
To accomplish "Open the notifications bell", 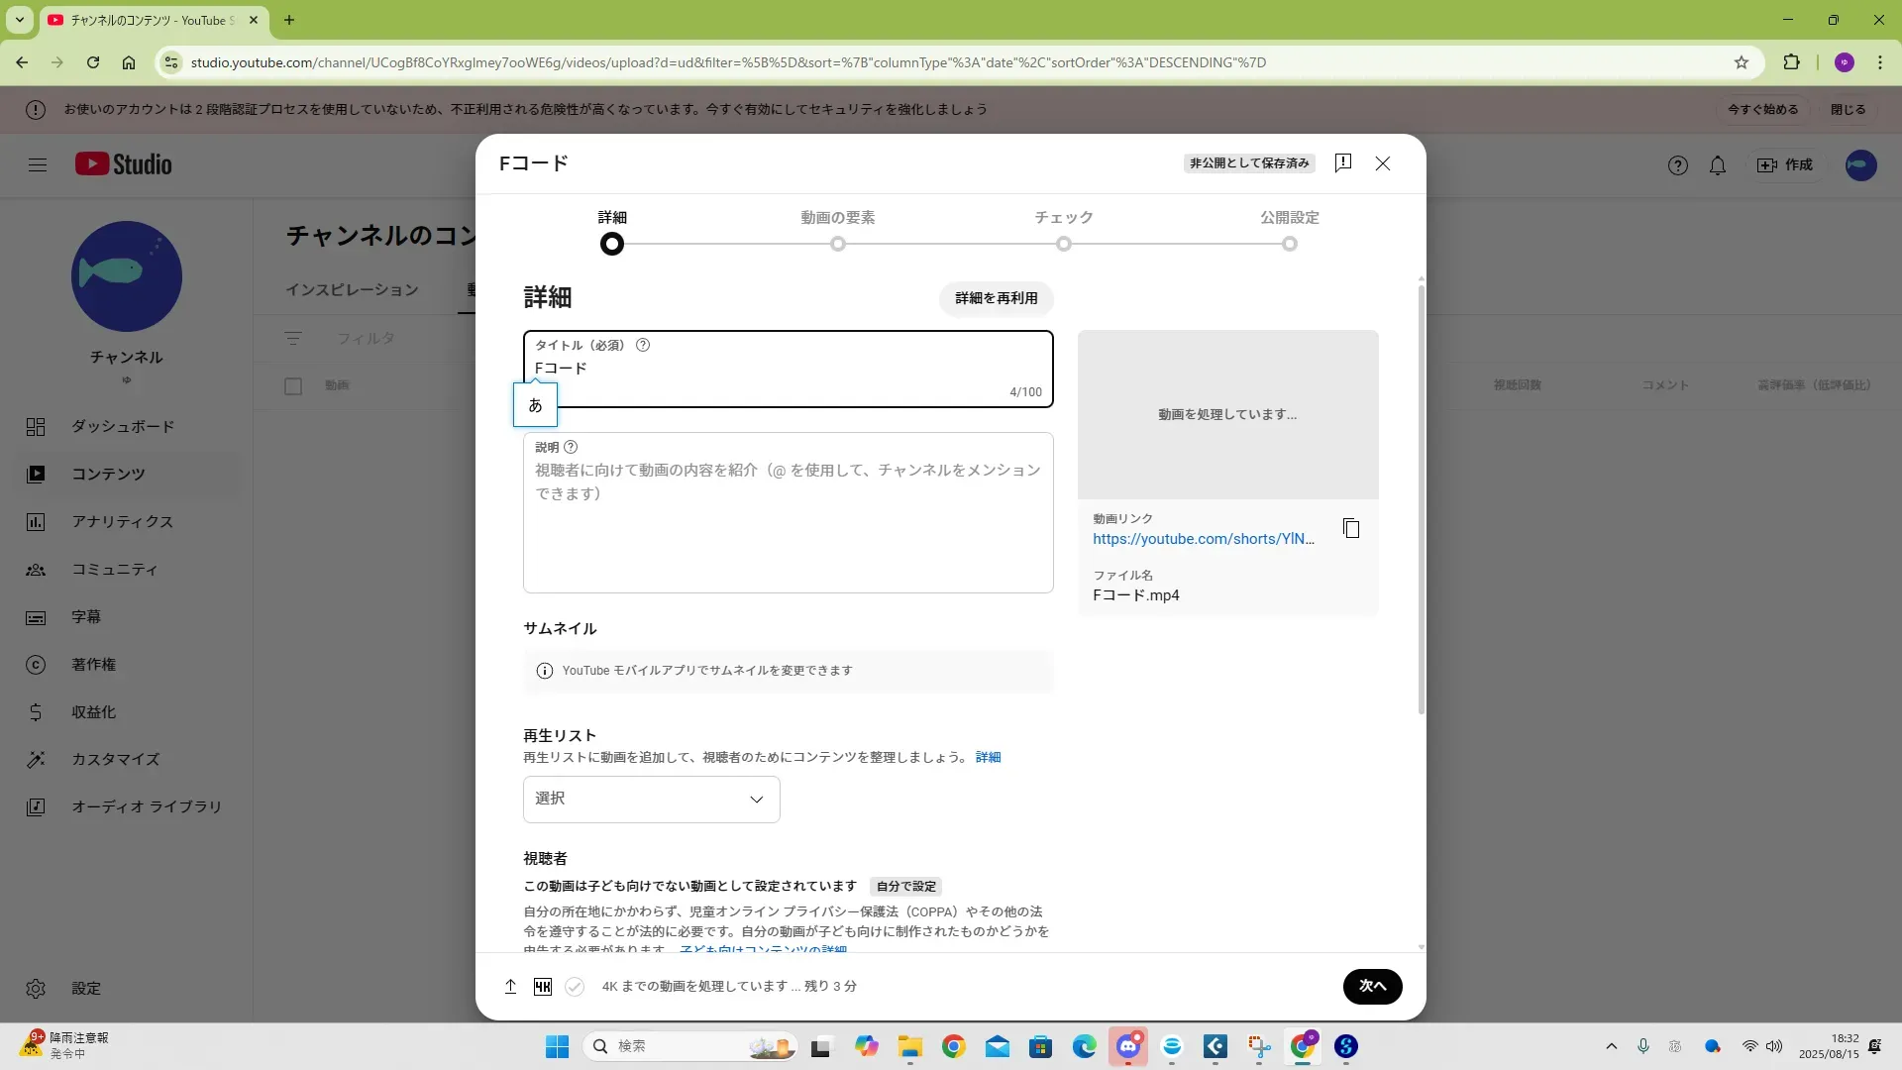I will [1718, 165].
